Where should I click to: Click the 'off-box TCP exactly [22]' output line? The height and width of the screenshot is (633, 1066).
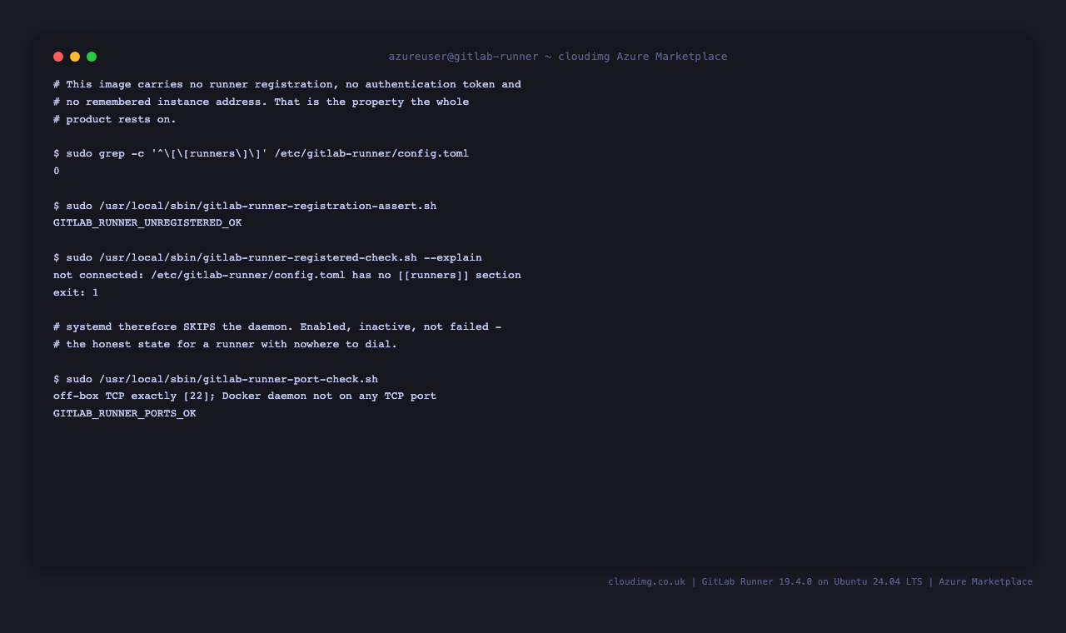coord(245,396)
